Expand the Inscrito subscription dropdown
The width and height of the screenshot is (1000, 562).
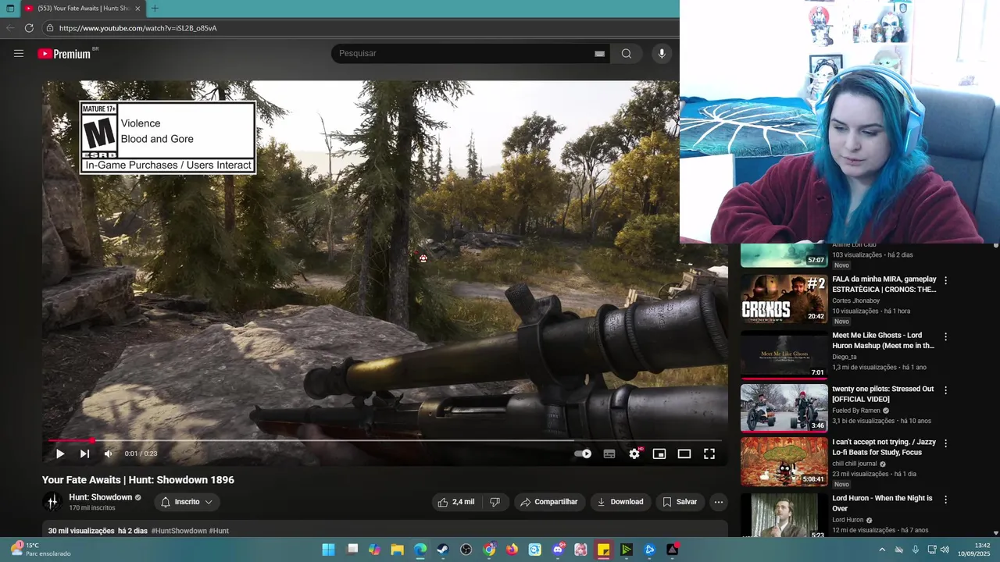[187, 502]
